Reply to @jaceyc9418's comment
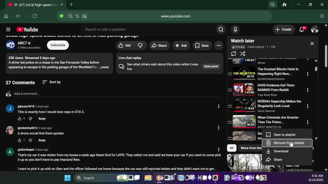Image resolution: width=328 pixels, height=184 pixels. point(42,119)
